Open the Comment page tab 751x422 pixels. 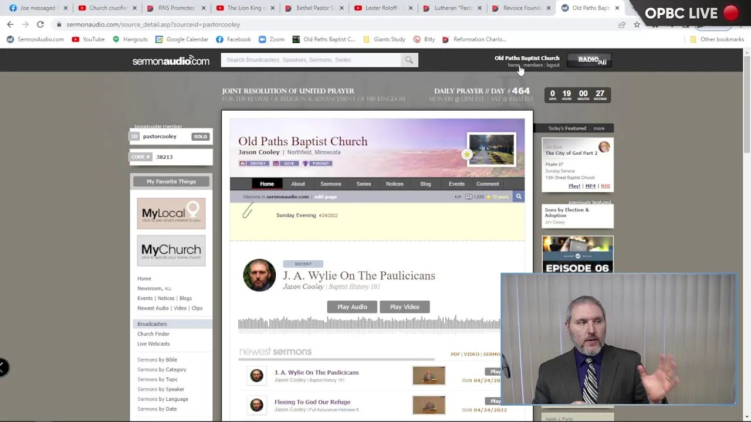coord(488,184)
